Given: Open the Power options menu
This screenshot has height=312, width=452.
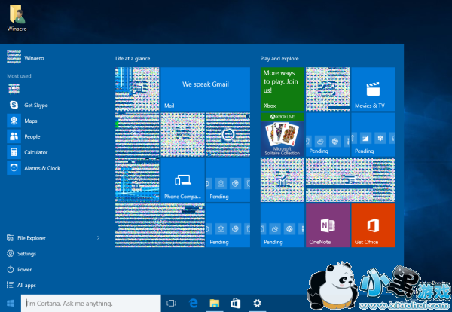Looking at the screenshot, I should tap(24, 269).
